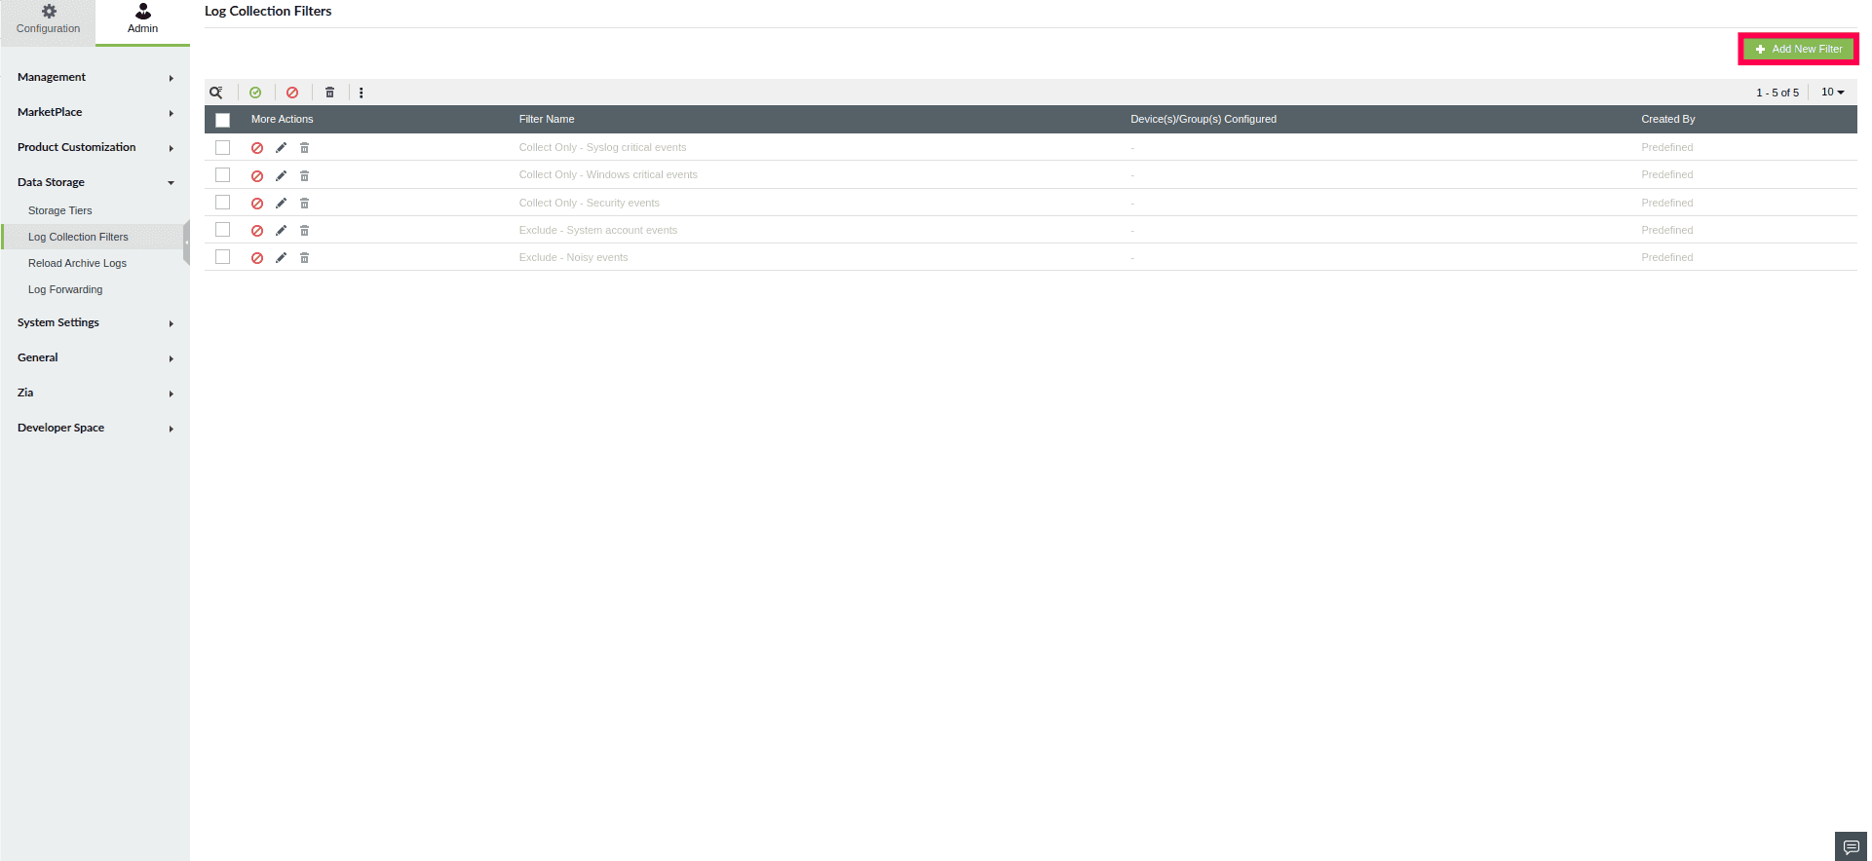Disable the System account events filter
The image size is (1872, 861).
257,230
